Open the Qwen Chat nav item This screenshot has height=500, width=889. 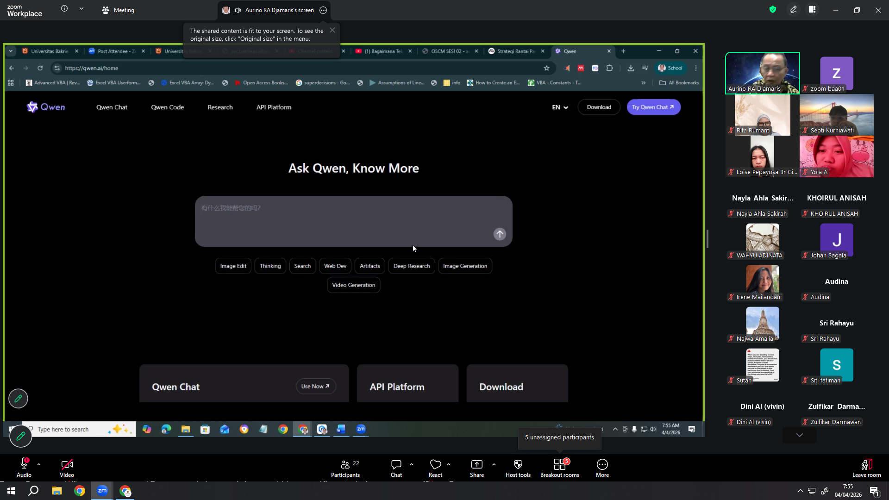112,107
